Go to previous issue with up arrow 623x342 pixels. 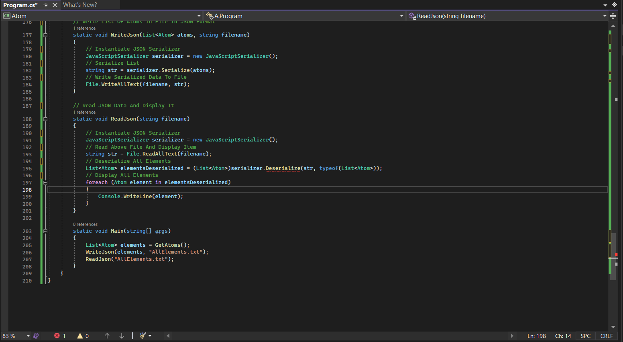[x=107, y=336]
